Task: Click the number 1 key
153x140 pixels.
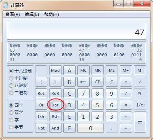Action: point(84,117)
